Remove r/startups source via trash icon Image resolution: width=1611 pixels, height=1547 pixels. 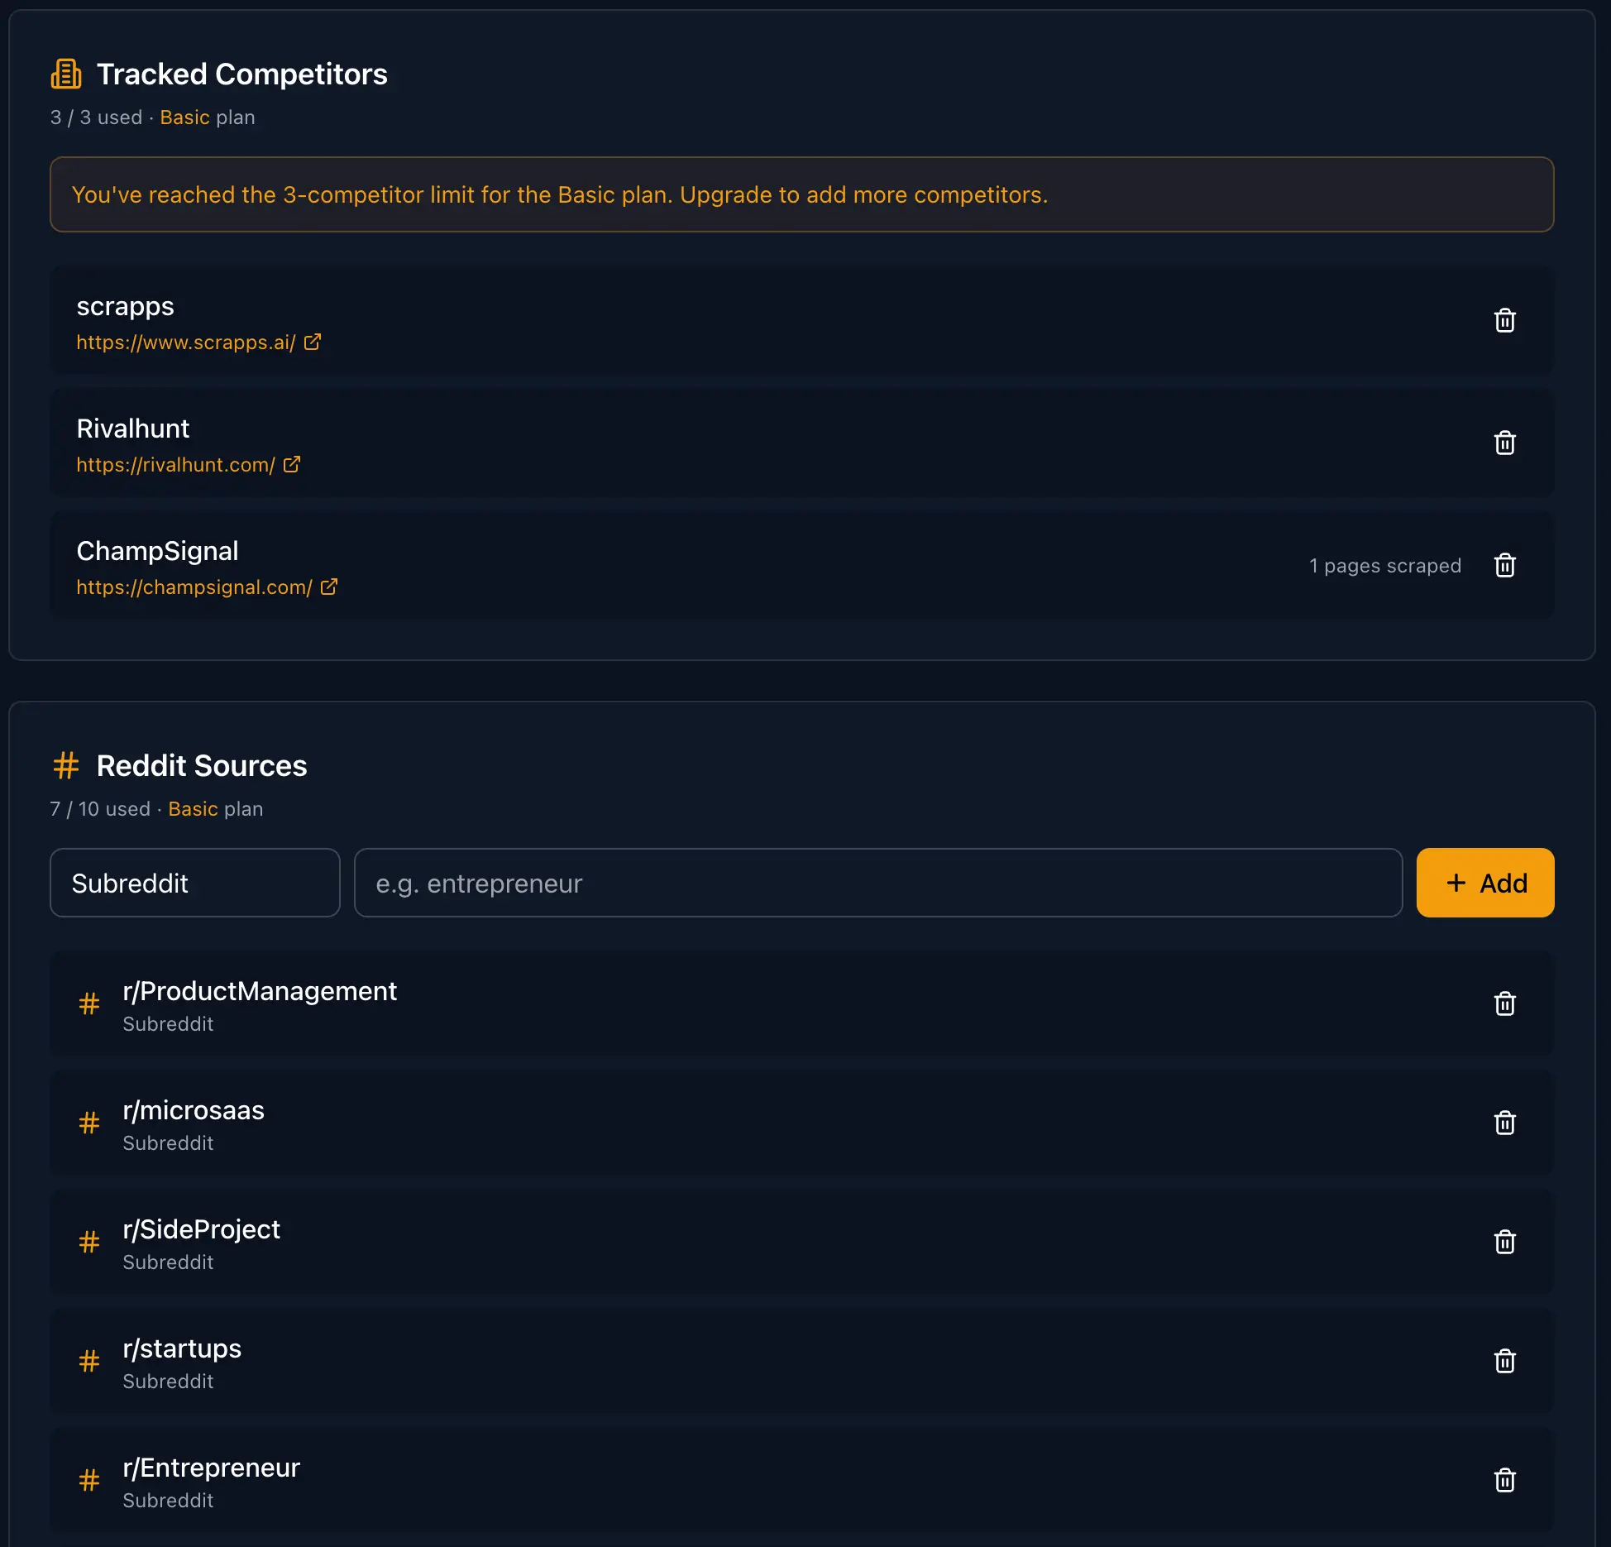pyautogui.click(x=1504, y=1361)
